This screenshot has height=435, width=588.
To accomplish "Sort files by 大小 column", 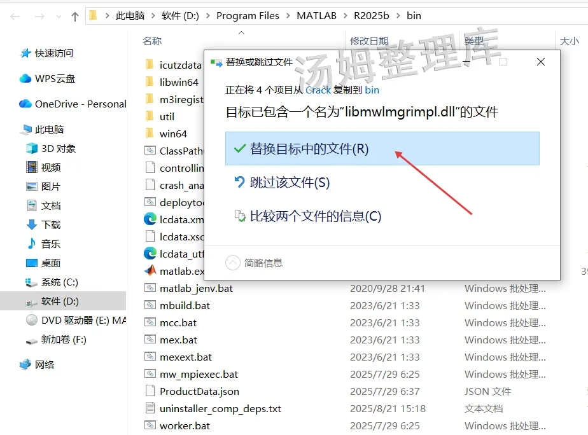I will click(x=570, y=41).
